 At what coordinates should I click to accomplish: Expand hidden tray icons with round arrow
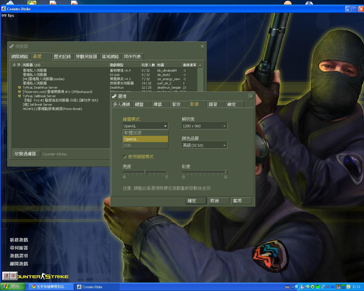tap(297, 287)
